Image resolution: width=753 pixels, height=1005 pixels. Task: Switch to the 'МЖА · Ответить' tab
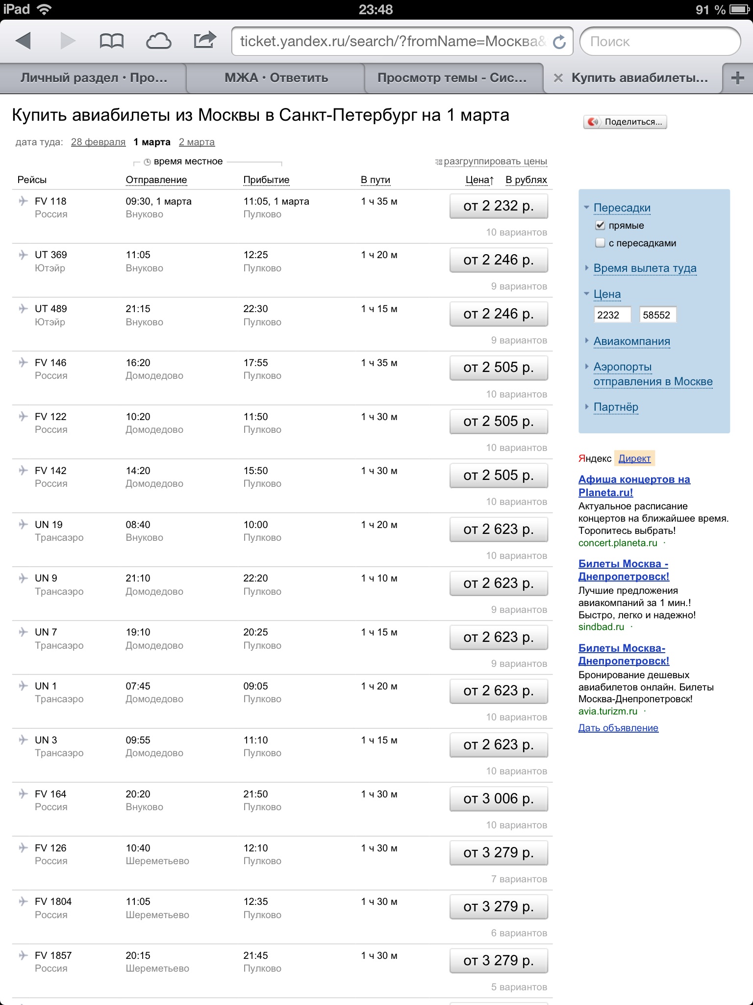pyautogui.click(x=276, y=78)
